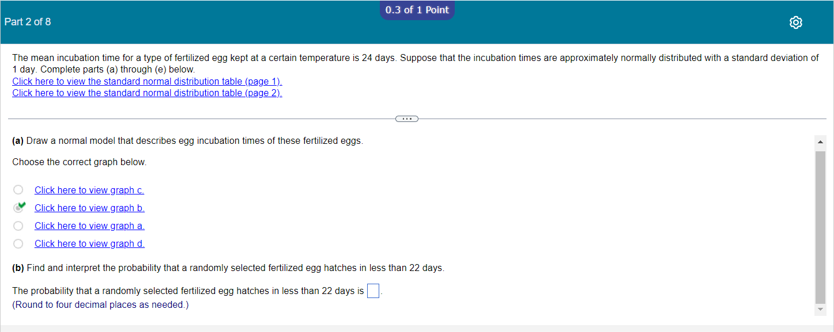Click the ellipsis divider to expand the question

pos(407,119)
